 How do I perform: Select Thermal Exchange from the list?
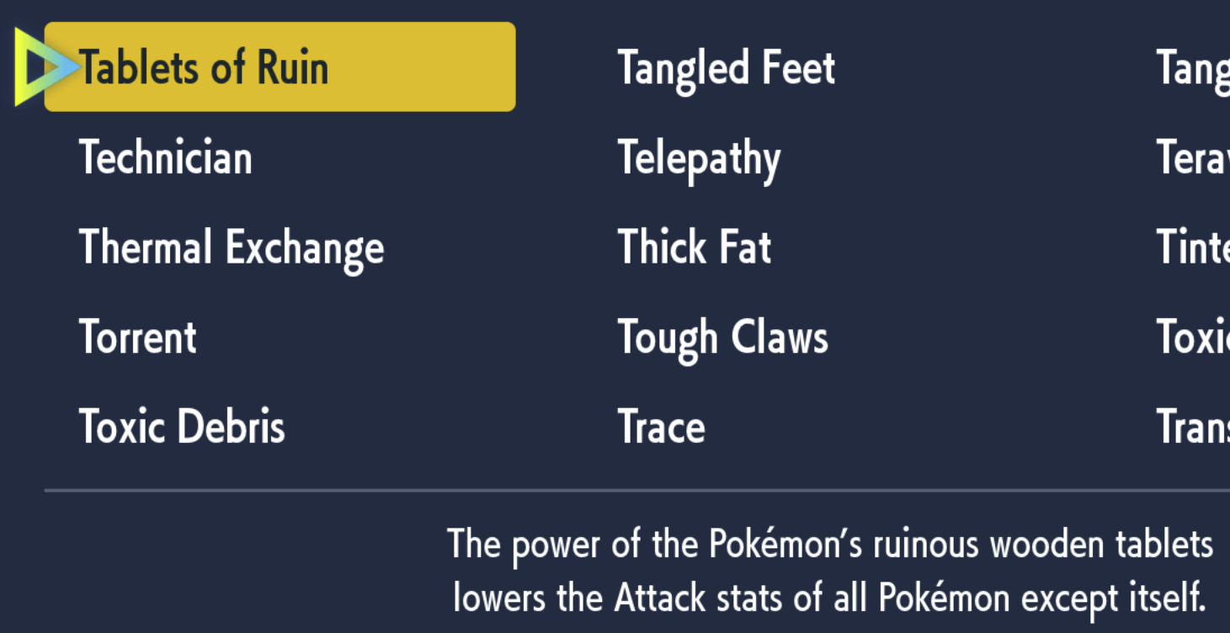pyautogui.click(x=232, y=247)
